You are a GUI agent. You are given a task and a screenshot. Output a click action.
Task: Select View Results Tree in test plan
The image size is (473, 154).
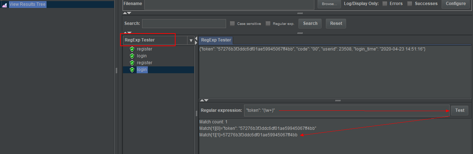pyautogui.click(x=27, y=4)
